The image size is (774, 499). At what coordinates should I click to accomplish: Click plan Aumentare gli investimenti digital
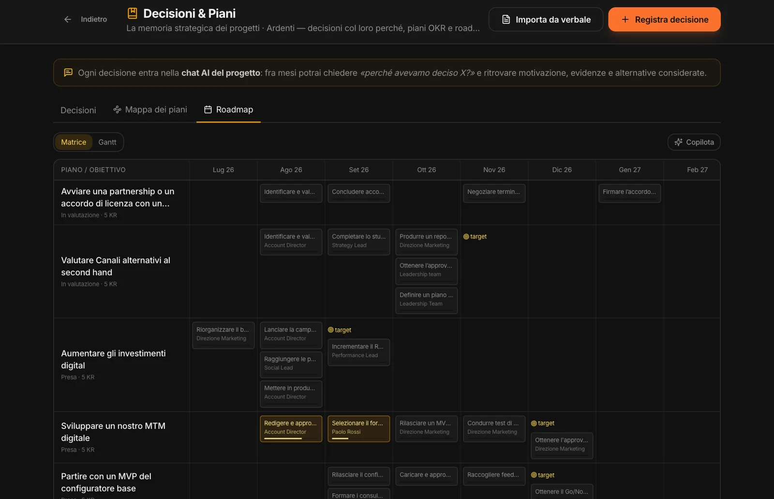(x=113, y=359)
